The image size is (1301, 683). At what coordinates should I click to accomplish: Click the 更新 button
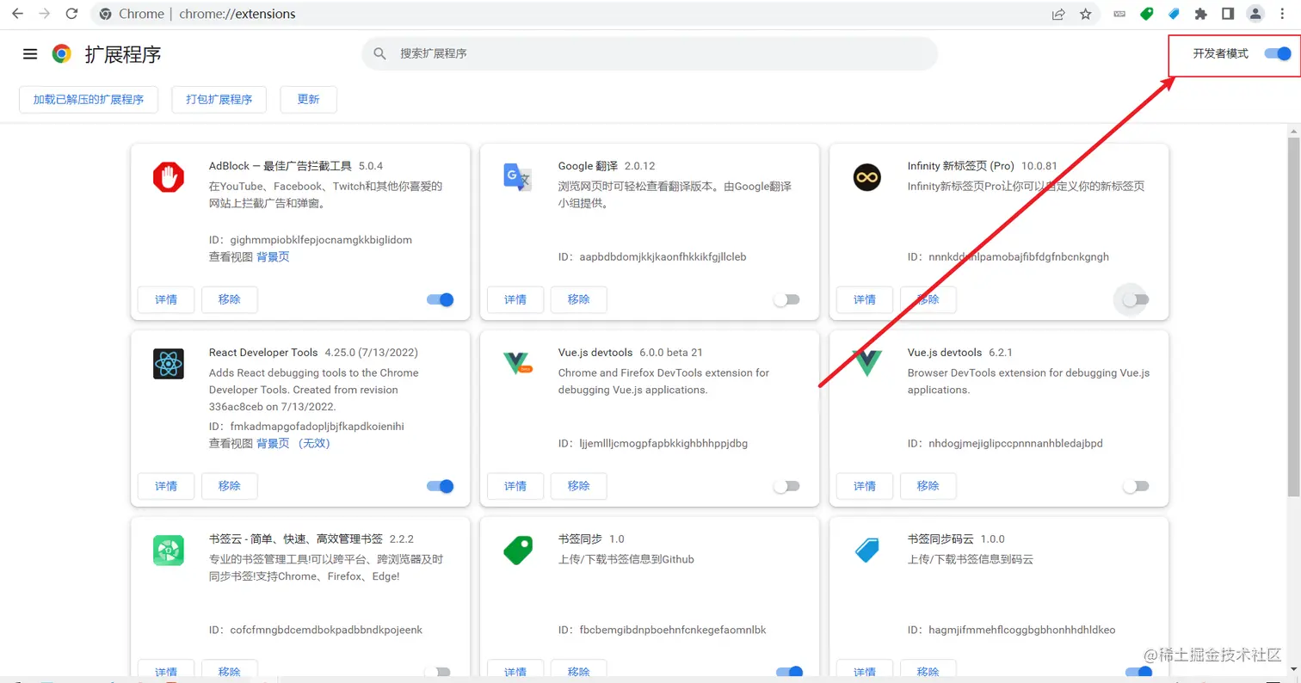pos(308,99)
